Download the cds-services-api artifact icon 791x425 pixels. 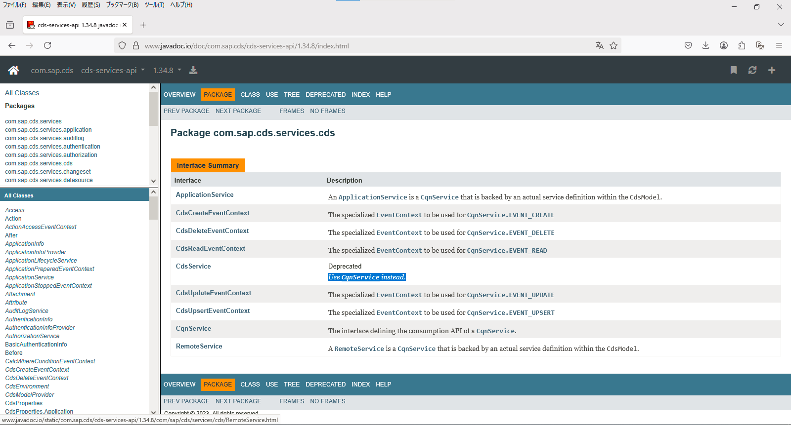tap(193, 70)
